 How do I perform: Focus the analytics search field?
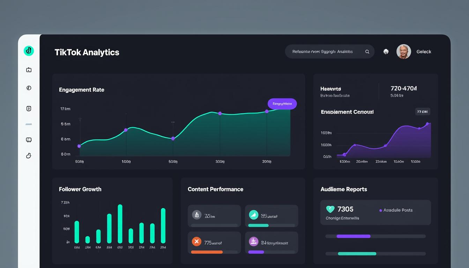coord(330,51)
